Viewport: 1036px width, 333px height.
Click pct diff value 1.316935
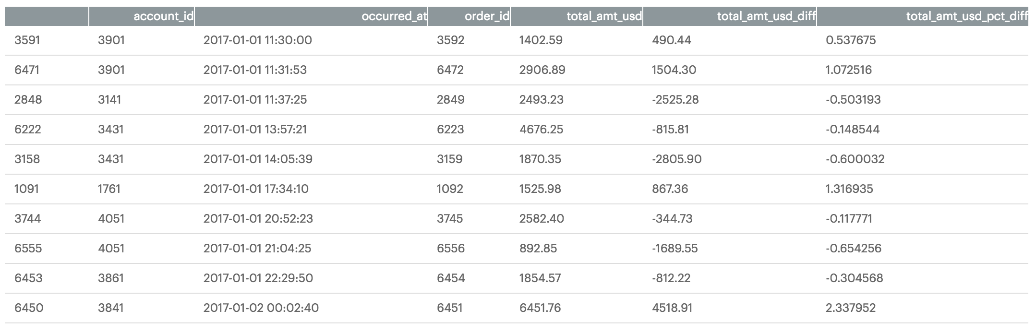849,189
